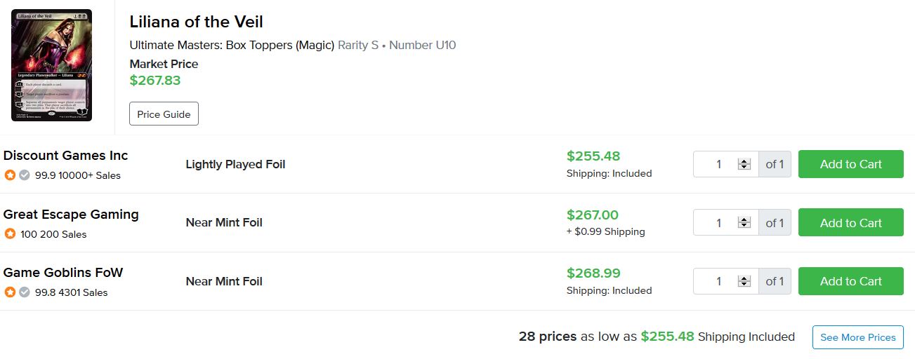Visit the Great Escape Gaming seller page
The image size is (915, 359).
point(71,215)
